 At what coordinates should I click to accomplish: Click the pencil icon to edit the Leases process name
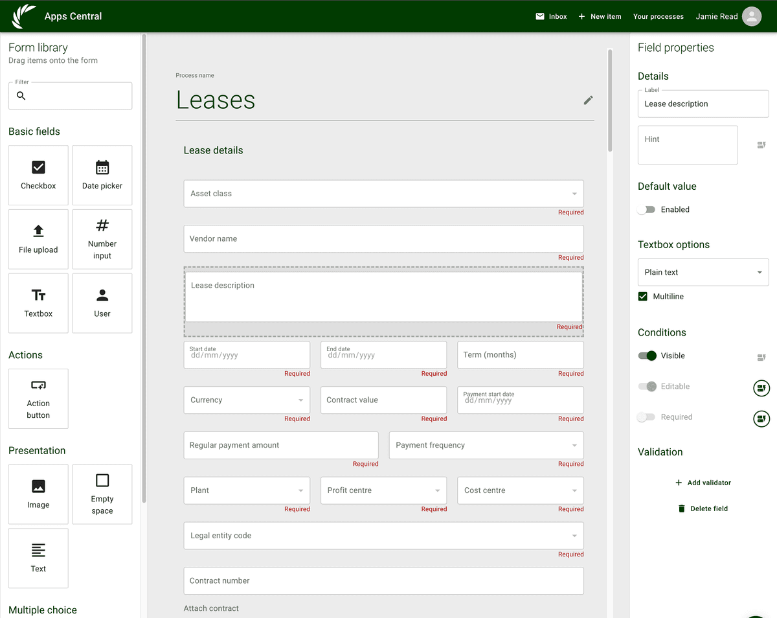coord(588,100)
